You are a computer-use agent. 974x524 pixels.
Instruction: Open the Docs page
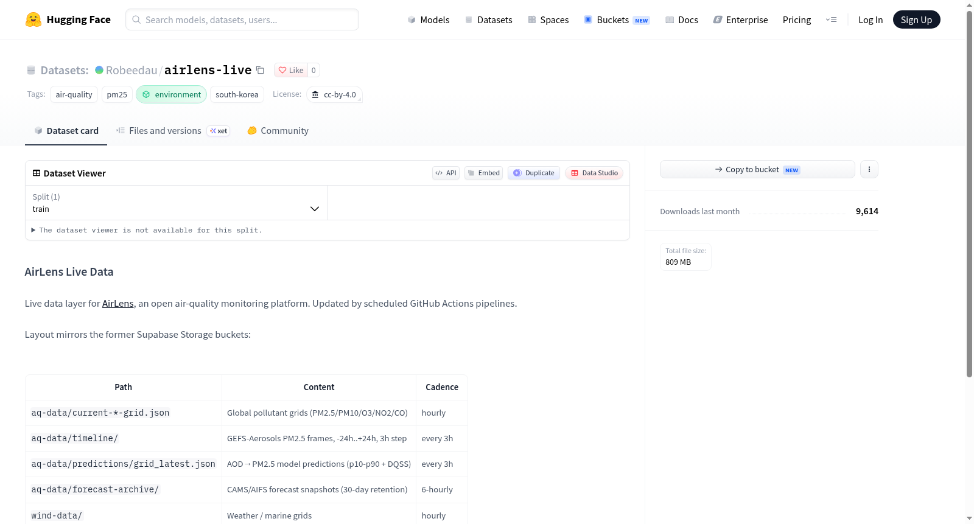coord(681,19)
